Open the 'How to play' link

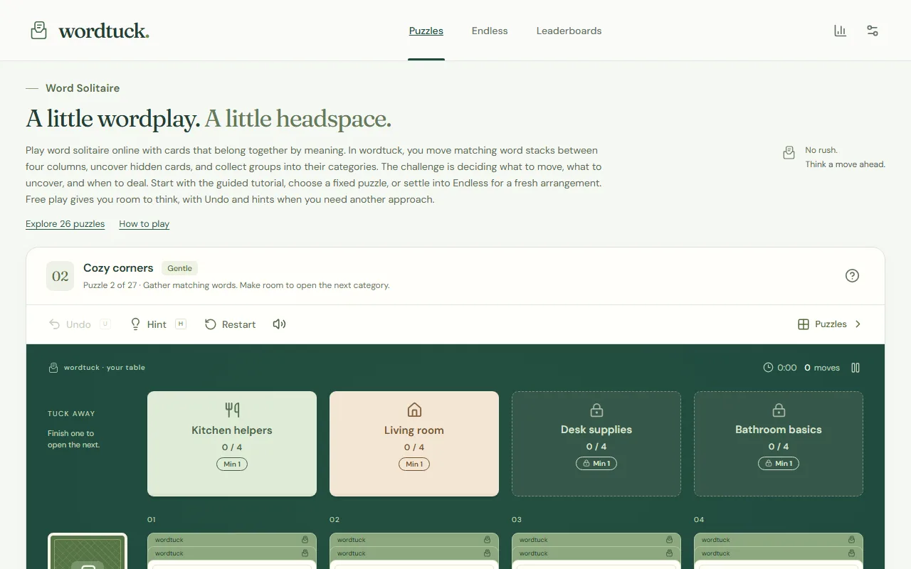click(144, 224)
